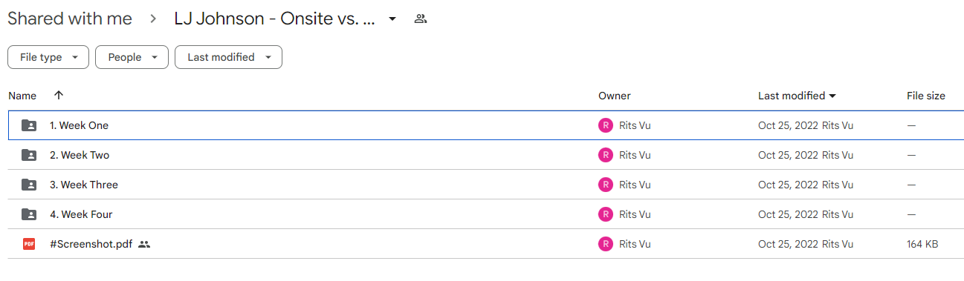Click the Week Four folder icon
Screen dimensions: 964x281
tap(29, 214)
